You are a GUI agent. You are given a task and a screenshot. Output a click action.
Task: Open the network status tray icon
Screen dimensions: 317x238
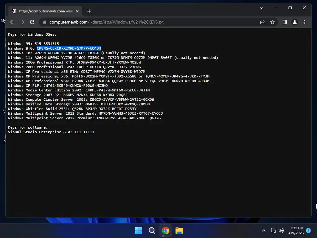click(x=273, y=231)
